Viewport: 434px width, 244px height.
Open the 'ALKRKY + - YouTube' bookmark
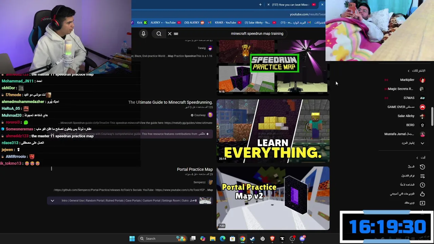166,22
